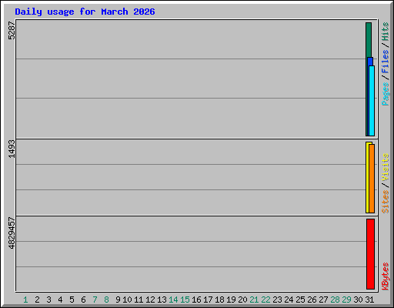394x308 pixels.
Task: Click the KBytes legend label
Action: (x=386, y=276)
